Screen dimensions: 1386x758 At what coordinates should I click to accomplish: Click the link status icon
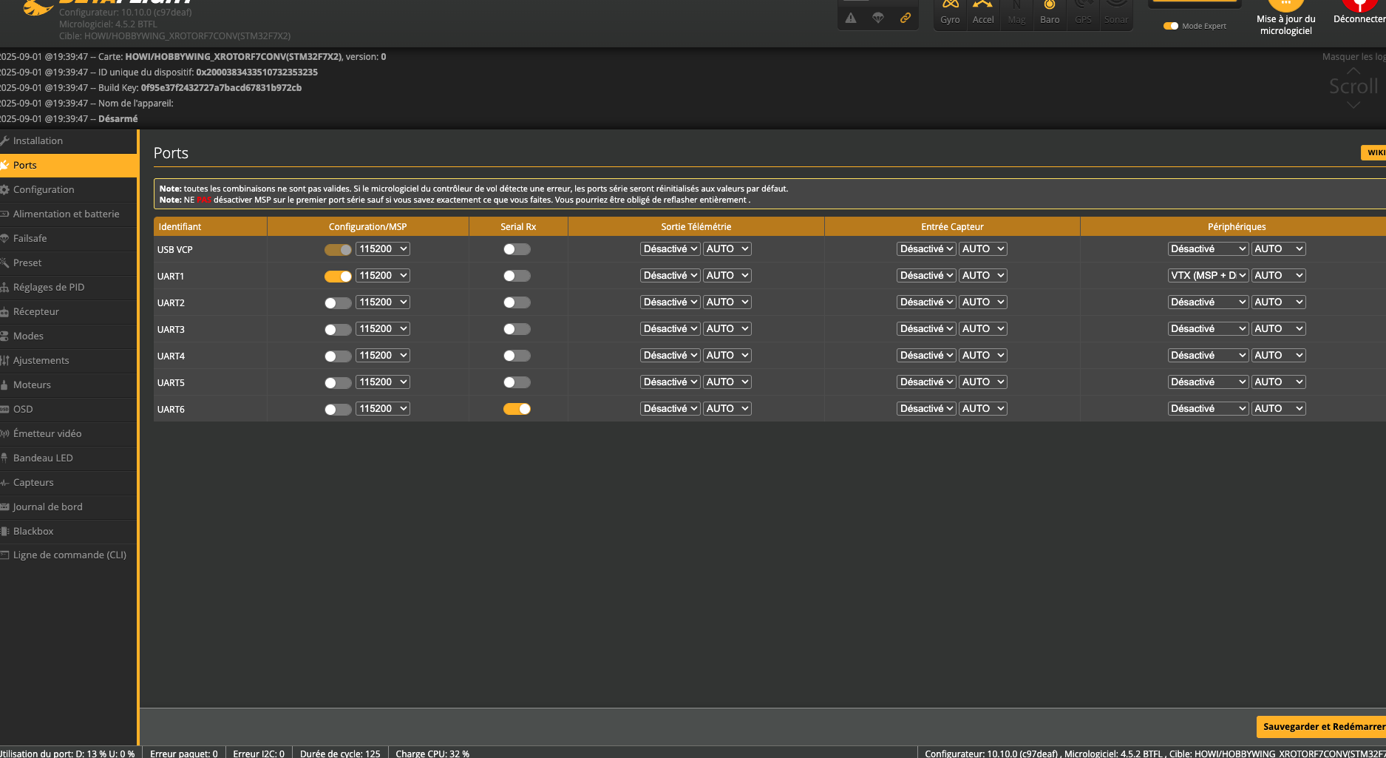(x=905, y=18)
